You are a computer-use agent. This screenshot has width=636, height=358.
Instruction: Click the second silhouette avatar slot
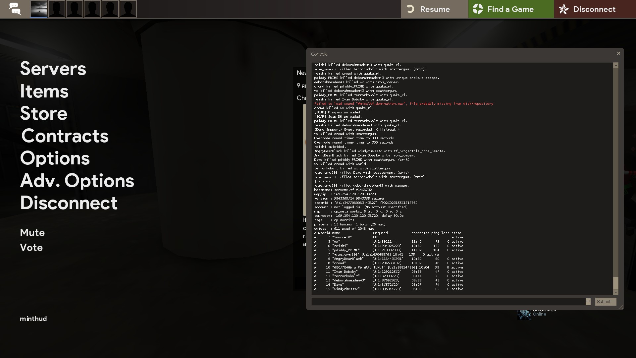pos(75,9)
